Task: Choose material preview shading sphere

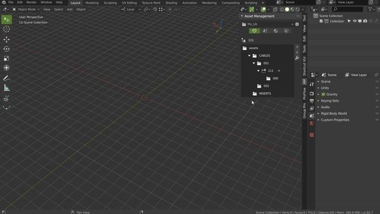Action: point(292,10)
